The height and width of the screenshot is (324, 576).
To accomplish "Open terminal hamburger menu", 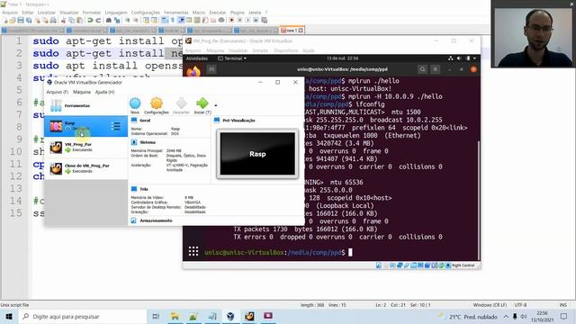I will [436, 69].
